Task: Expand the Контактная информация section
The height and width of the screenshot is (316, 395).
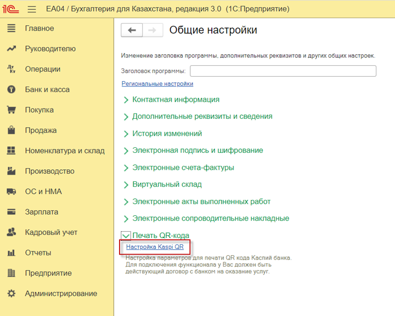Action: point(172,100)
